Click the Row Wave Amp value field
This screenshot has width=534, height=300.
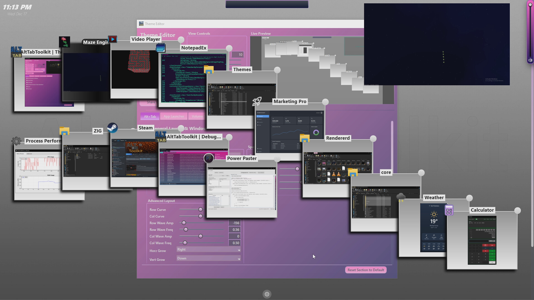(235, 223)
